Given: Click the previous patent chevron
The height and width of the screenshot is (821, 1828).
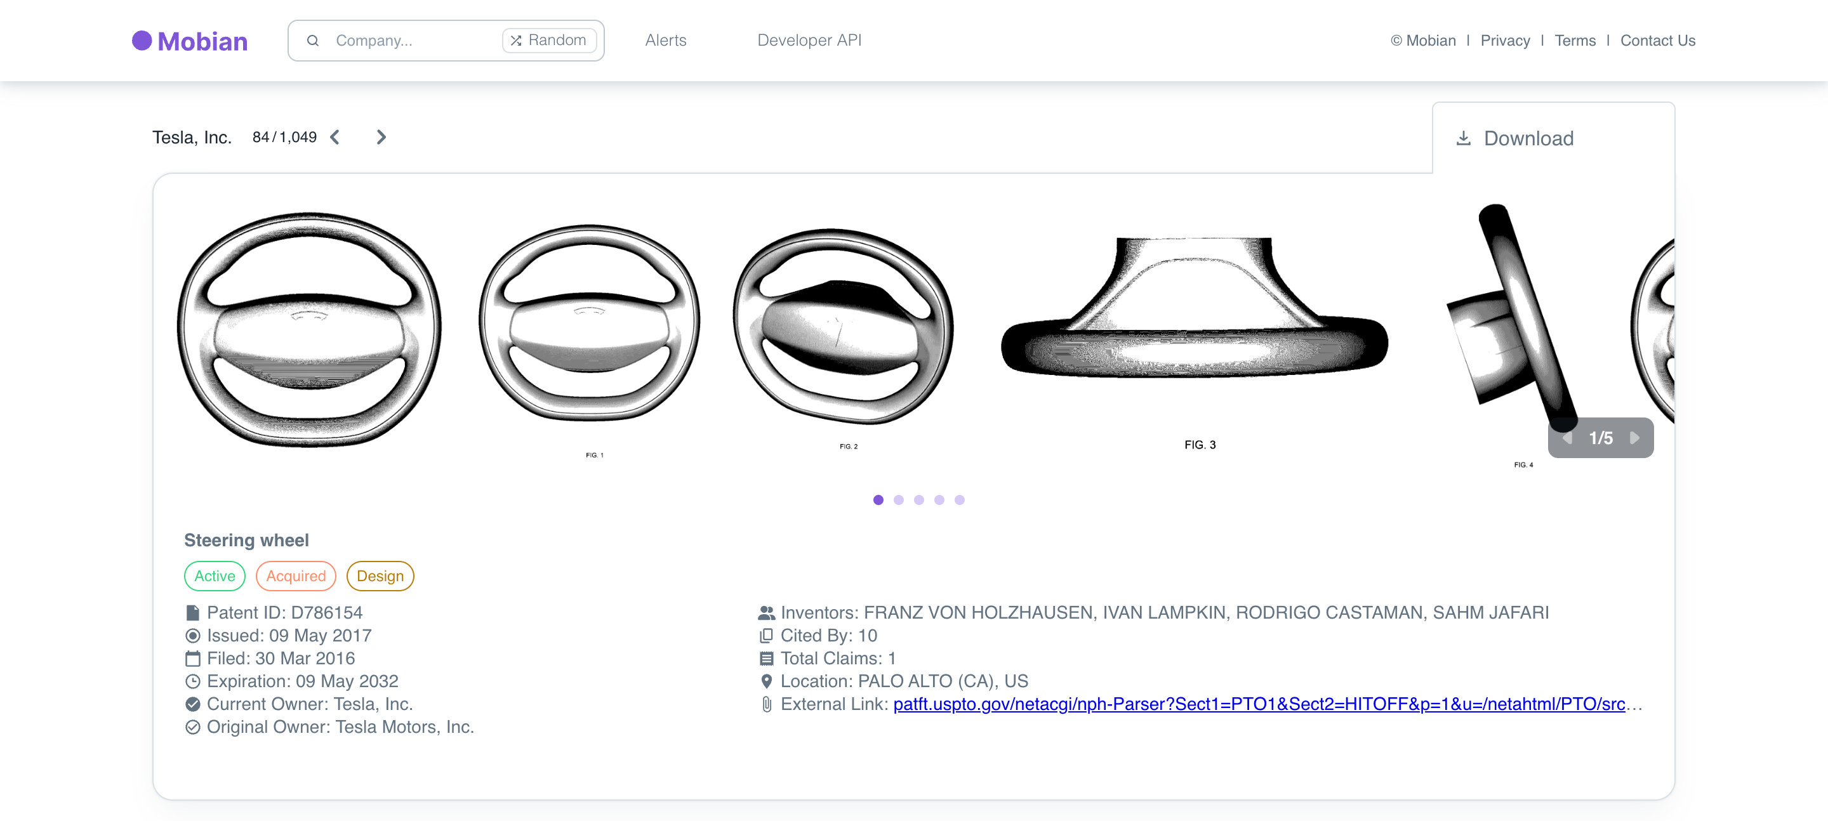Looking at the screenshot, I should tap(334, 137).
